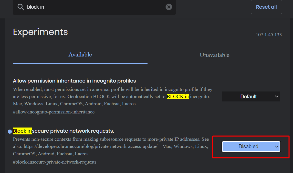Click the search magnifier icon
The height and width of the screenshot is (173, 293).
(x=21, y=7)
